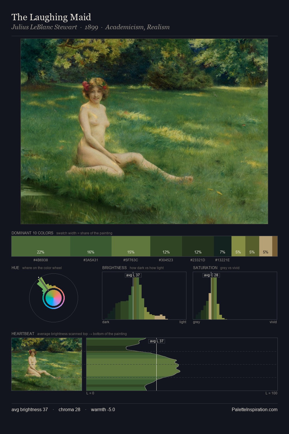Click the 'L = 100' axis label
This screenshot has width=289, height=434.
point(271,393)
